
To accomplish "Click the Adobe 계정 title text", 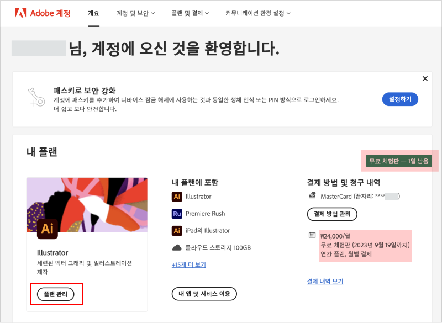I will click(50, 13).
